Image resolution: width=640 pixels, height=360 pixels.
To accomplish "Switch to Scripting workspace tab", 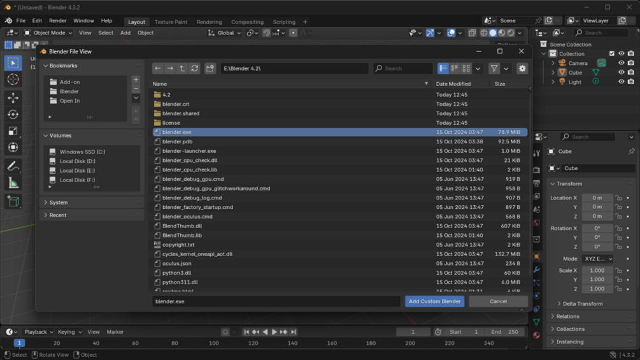I will (x=284, y=22).
